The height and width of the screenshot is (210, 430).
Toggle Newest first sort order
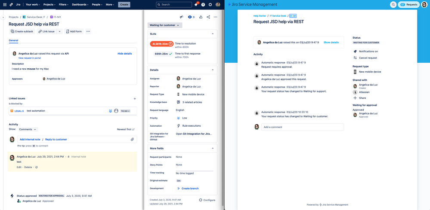[x=126, y=129]
